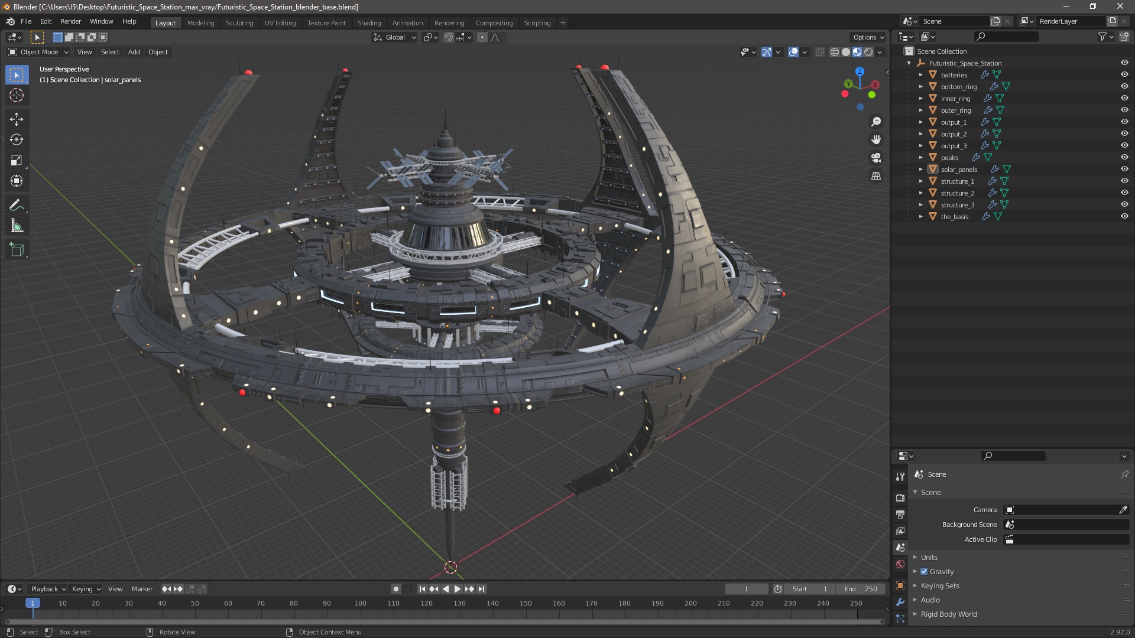Play the animation forward
The width and height of the screenshot is (1135, 638).
tap(458, 589)
